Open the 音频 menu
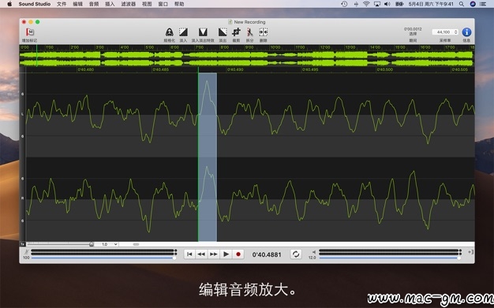The height and width of the screenshot is (308, 494). click(94, 4)
